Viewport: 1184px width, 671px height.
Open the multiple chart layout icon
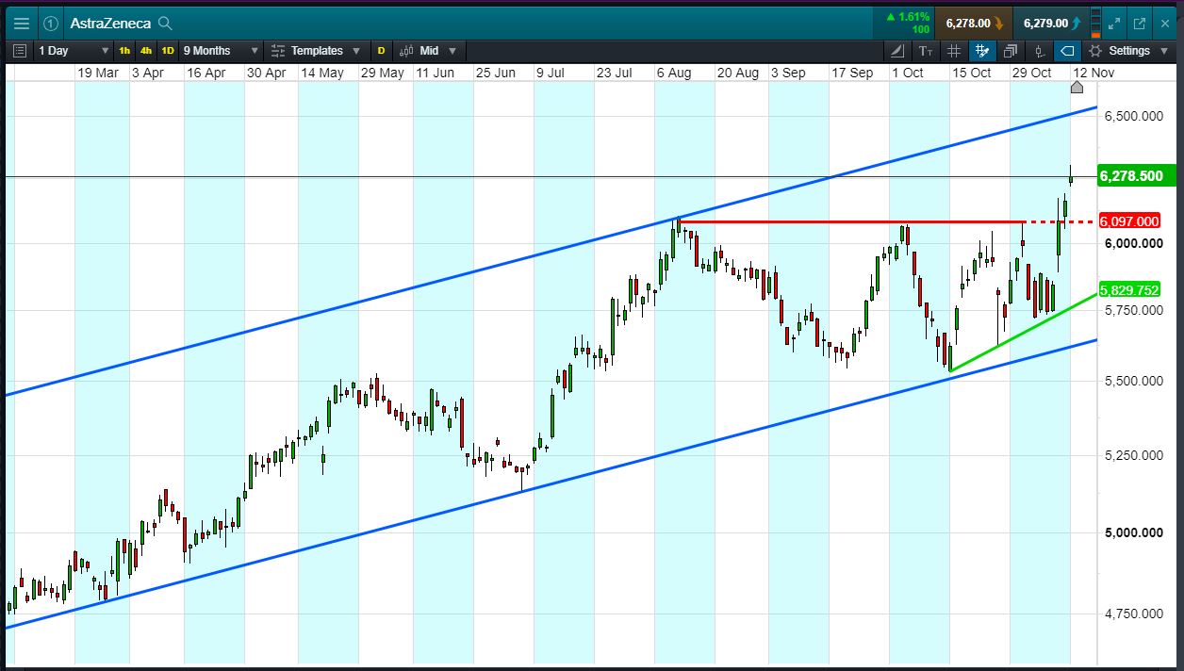click(x=1011, y=51)
